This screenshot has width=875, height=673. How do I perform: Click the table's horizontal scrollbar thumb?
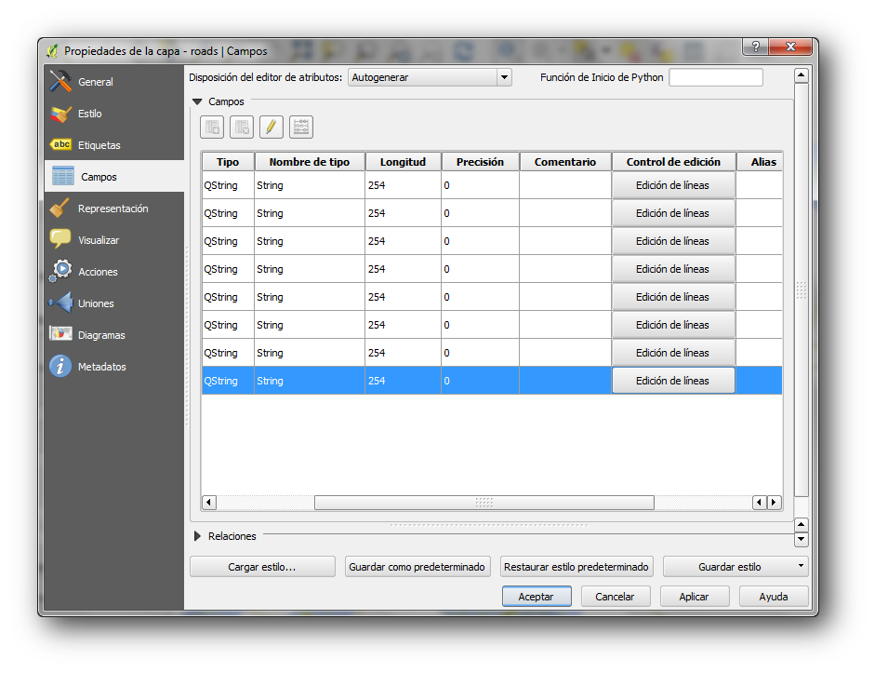[484, 503]
